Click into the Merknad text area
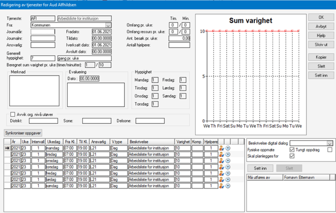 [35, 91]
